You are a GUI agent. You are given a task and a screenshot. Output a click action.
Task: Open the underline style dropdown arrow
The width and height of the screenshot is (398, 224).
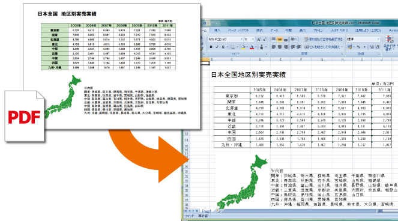(227, 47)
